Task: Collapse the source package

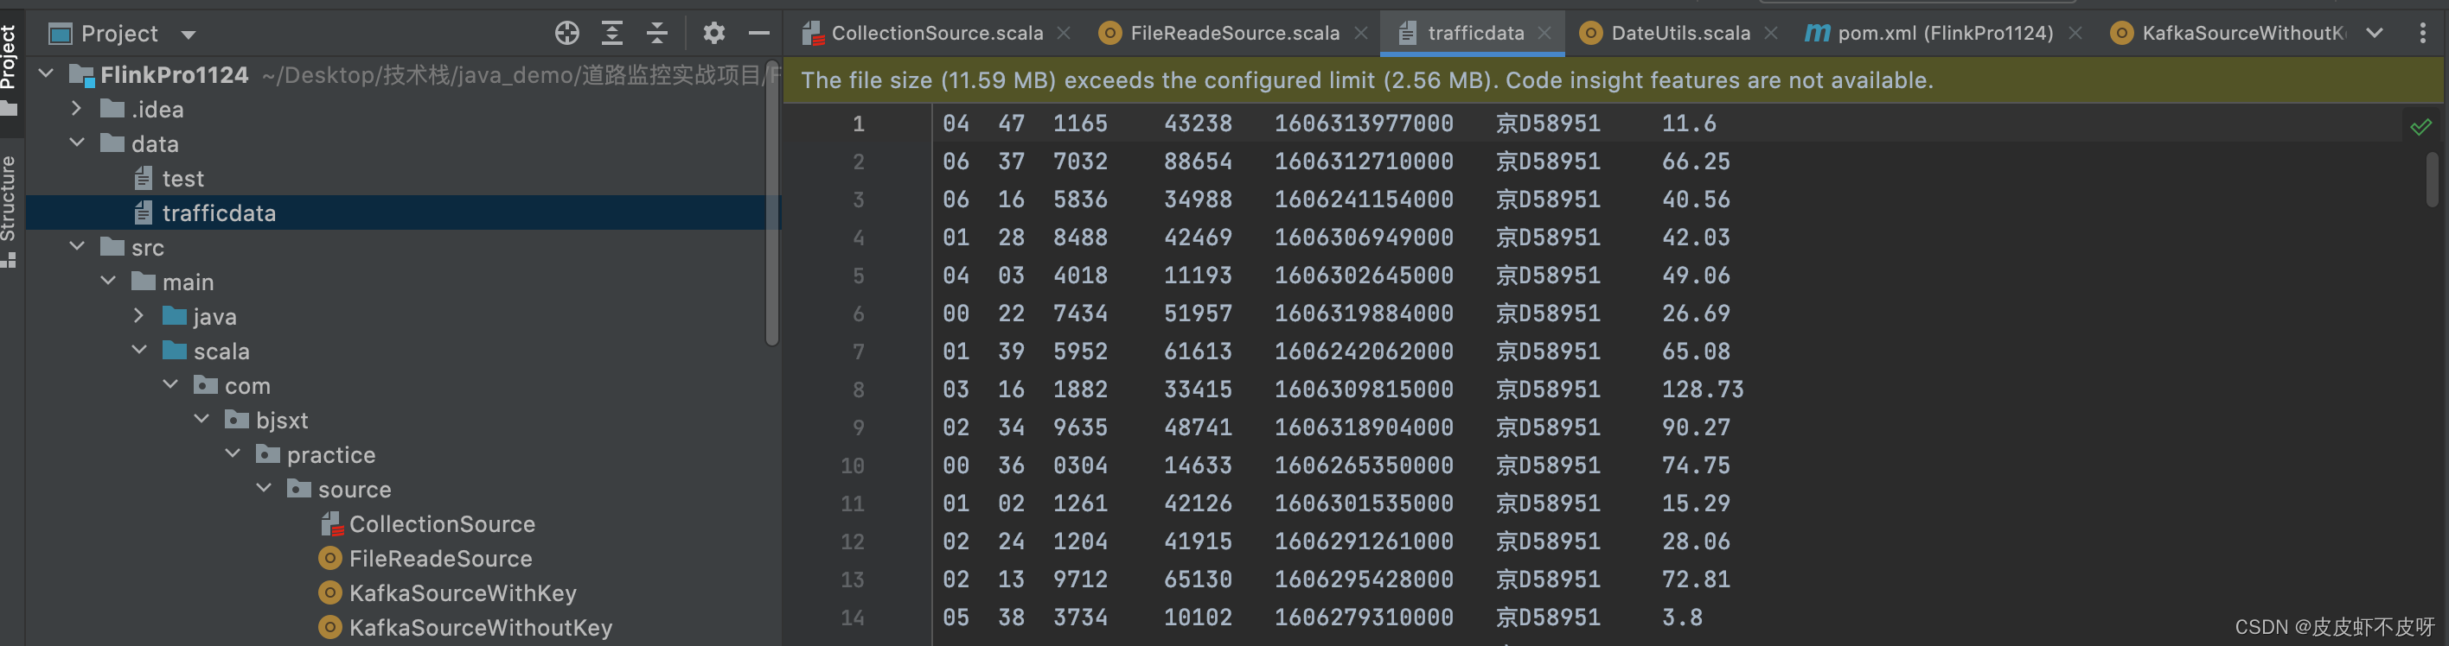Action: (264, 487)
